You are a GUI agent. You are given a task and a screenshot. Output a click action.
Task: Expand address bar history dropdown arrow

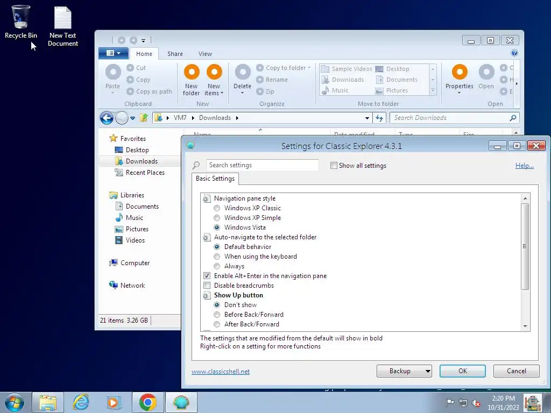pyautogui.click(x=367, y=118)
